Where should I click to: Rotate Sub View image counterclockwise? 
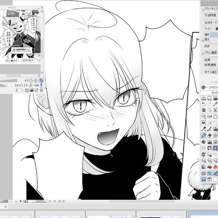tap(21, 85)
